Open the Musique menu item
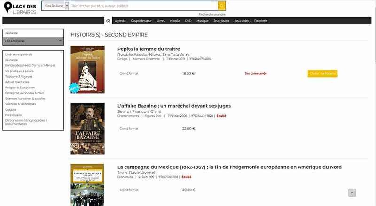Image resolution: width=376 pixels, height=206 pixels. tap(203, 21)
